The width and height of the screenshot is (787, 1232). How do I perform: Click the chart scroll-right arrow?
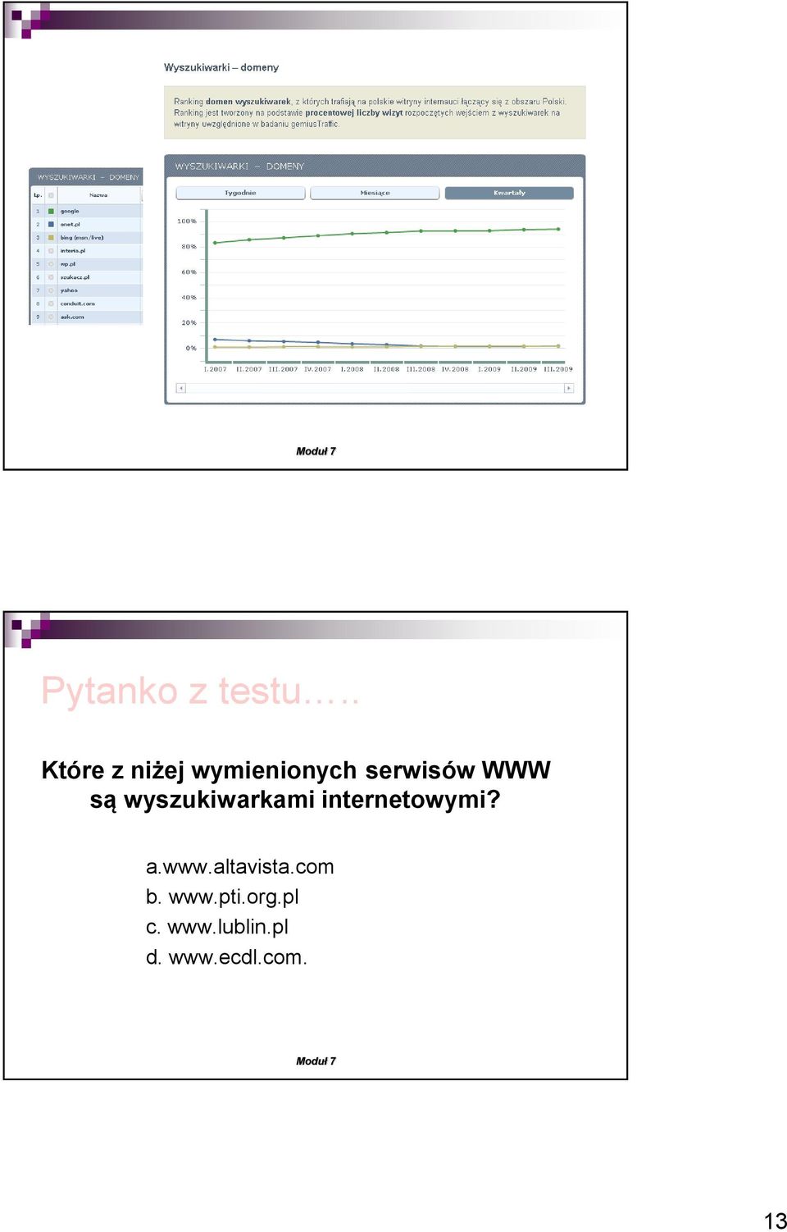click(x=569, y=388)
